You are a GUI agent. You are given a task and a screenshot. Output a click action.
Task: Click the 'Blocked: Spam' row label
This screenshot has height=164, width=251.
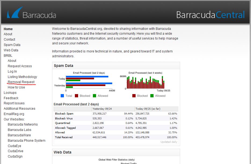pyautogui.click(x=64, y=114)
